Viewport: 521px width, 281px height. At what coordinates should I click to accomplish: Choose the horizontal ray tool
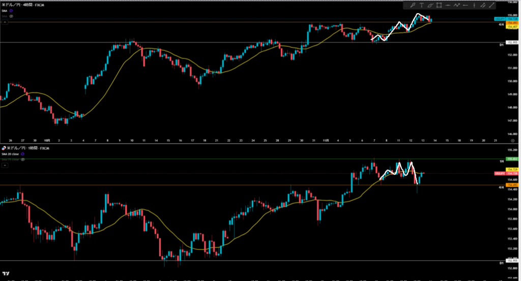coord(466,6)
